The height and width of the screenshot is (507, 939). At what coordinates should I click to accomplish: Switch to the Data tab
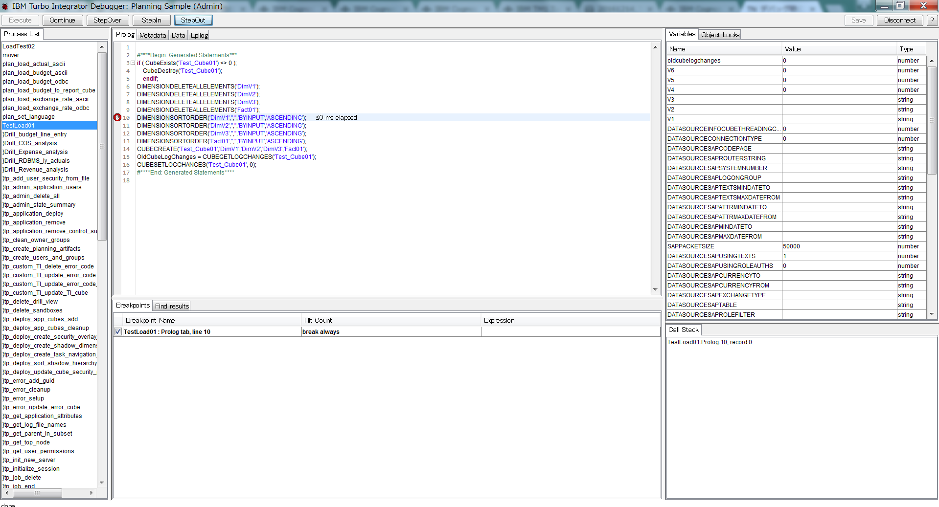pyautogui.click(x=178, y=35)
